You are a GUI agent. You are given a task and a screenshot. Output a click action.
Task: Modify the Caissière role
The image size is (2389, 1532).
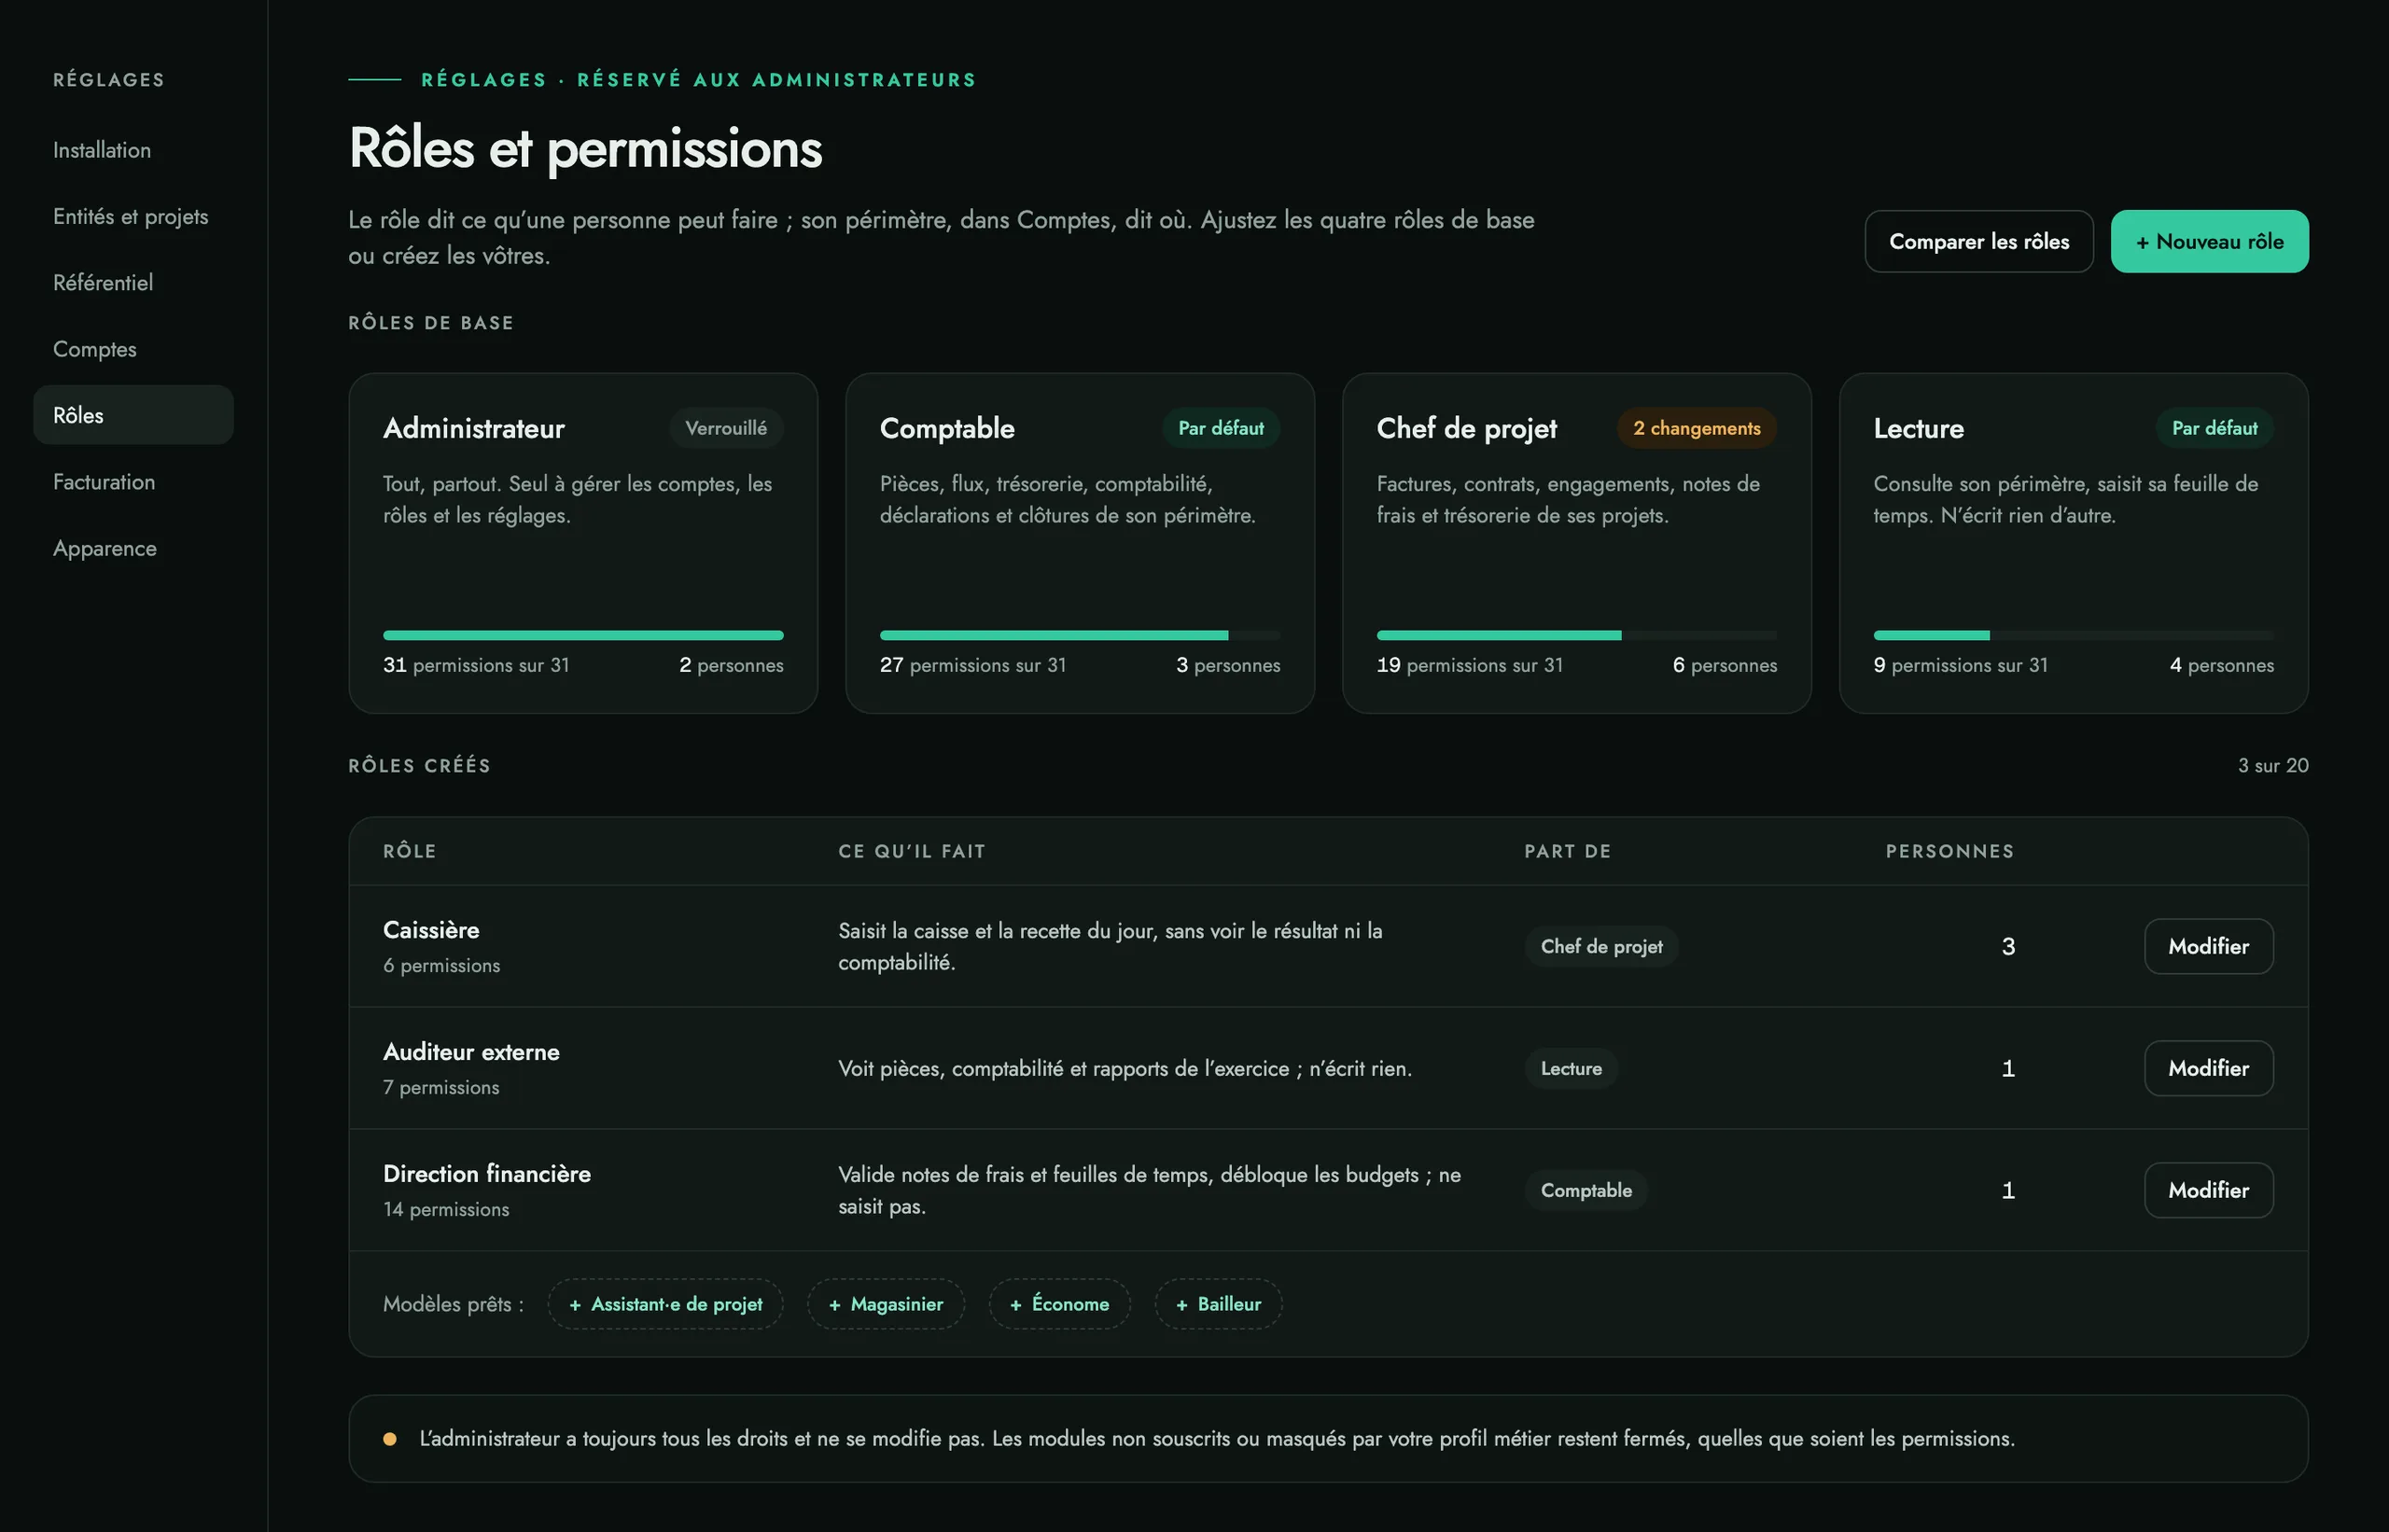click(x=2208, y=946)
